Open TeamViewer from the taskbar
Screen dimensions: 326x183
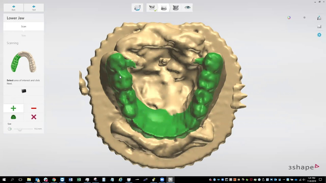[x=62, y=180]
